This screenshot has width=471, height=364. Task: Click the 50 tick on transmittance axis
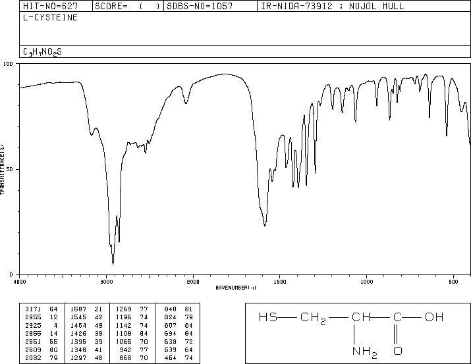10,169
